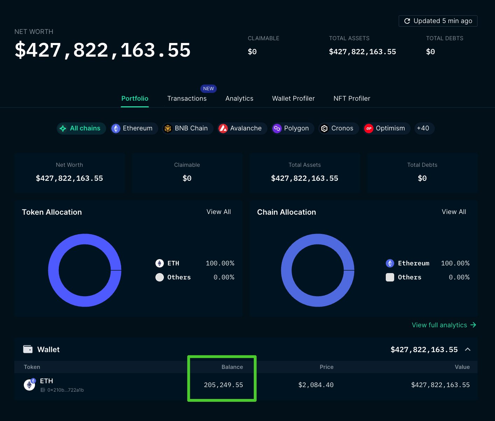Select the All chains filter
This screenshot has width=495, height=421.
tap(81, 128)
